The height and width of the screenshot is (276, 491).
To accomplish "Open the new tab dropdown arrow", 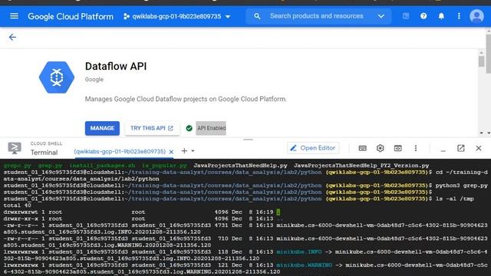I will click(193, 151).
